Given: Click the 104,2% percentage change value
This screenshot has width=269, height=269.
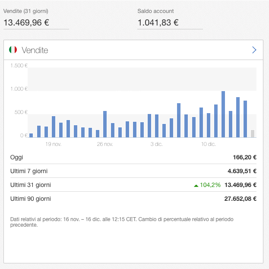Looking at the screenshot, I should pos(210,185).
